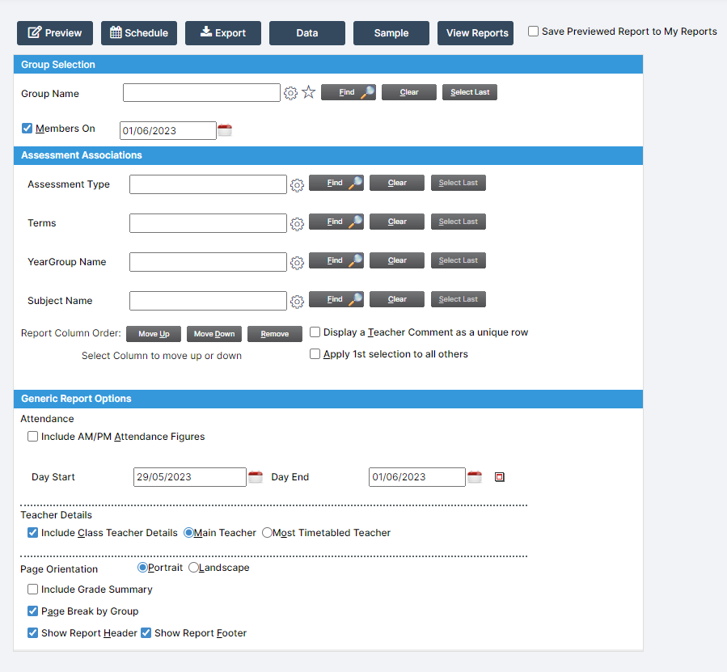Click the Preview button
The width and height of the screenshot is (727, 672).
55,33
